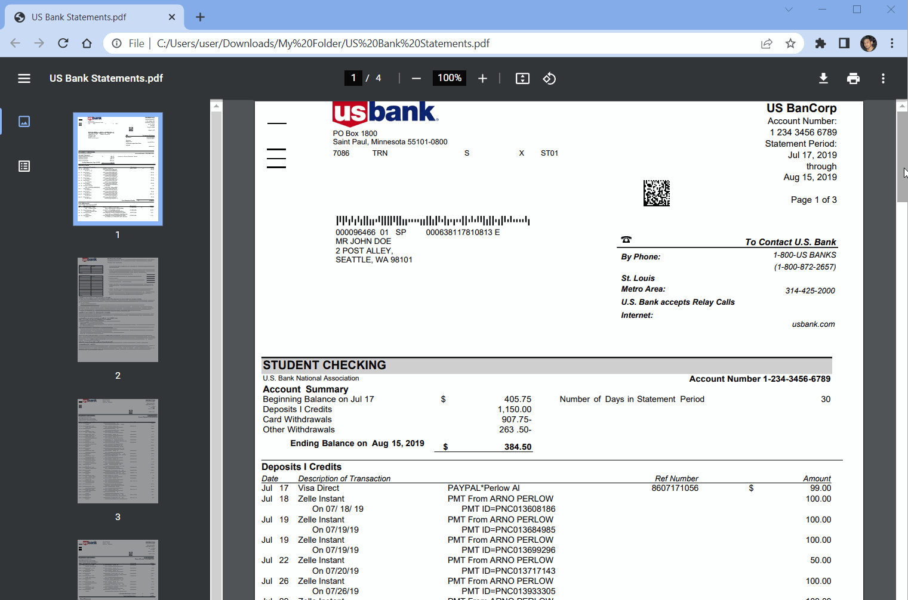Share this page
The height and width of the screenshot is (600, 908).
[x=767, y=43]
